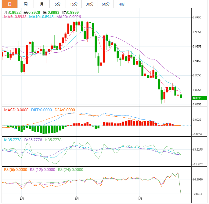Click the MACD indicator label
The image size is (209, 204).
[x=16, y=110]
